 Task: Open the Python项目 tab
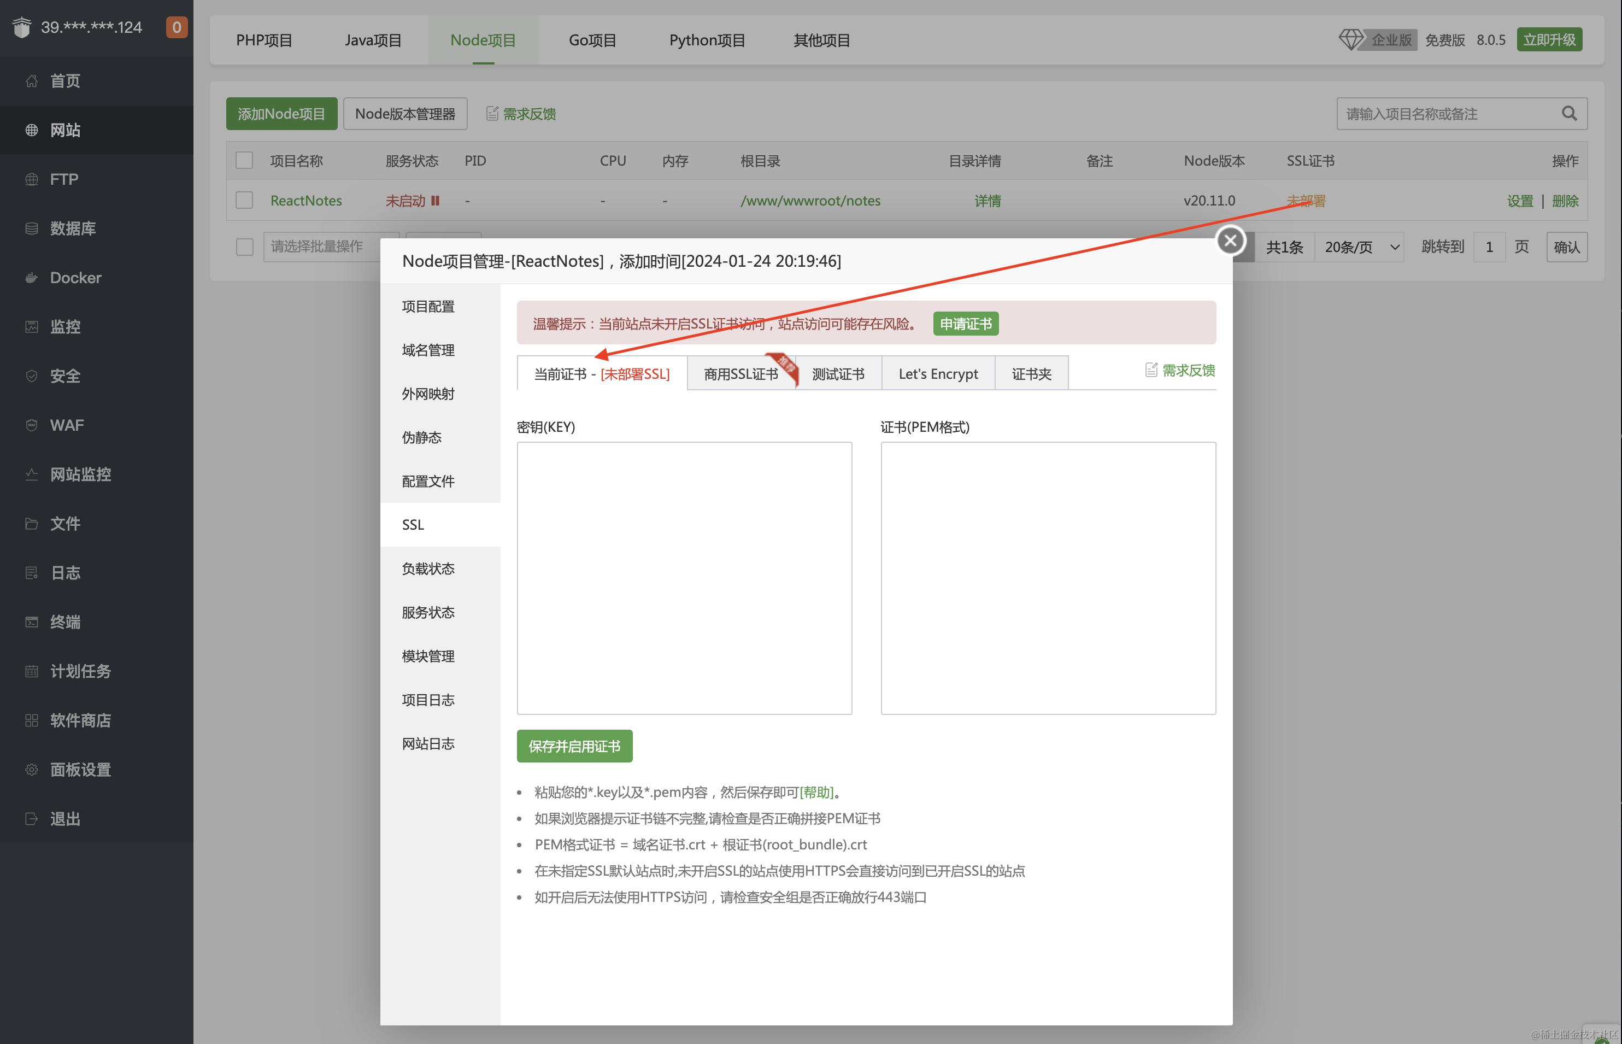point(707,40)
